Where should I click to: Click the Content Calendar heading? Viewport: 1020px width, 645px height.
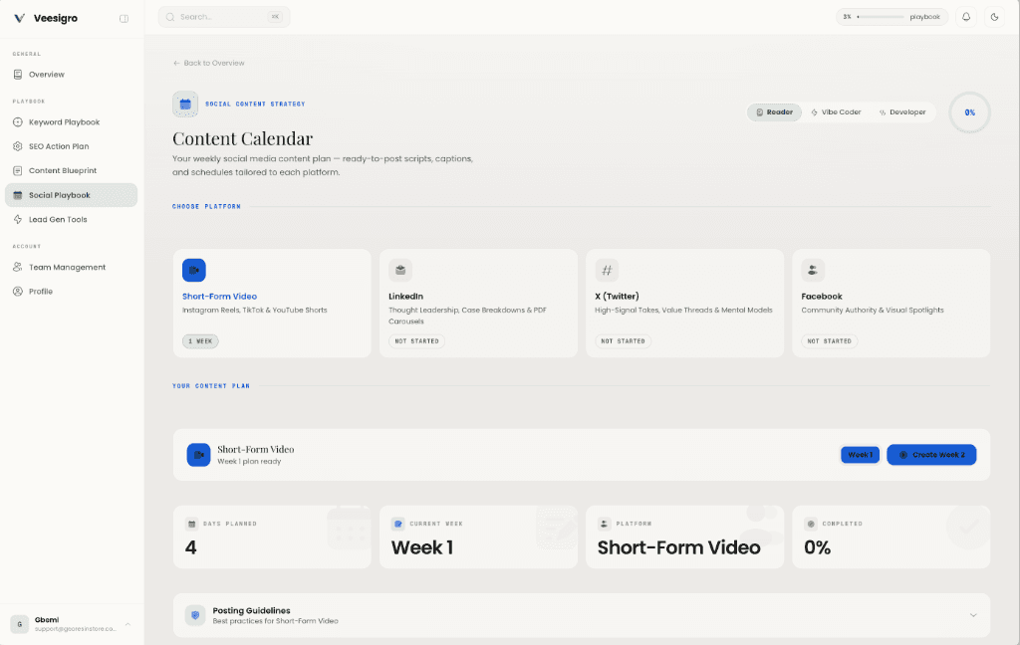click(x=243, y=138)
